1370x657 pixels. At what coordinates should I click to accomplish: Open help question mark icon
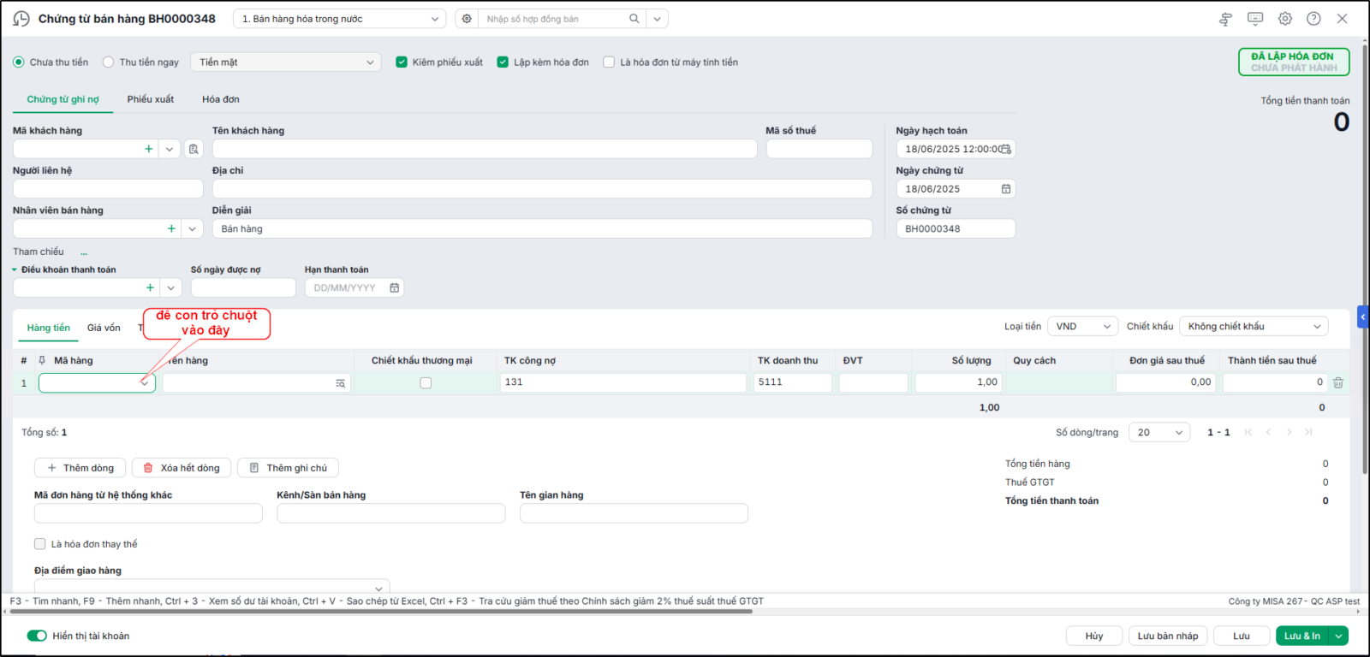pyautogui.click(x=1313, y=19)
